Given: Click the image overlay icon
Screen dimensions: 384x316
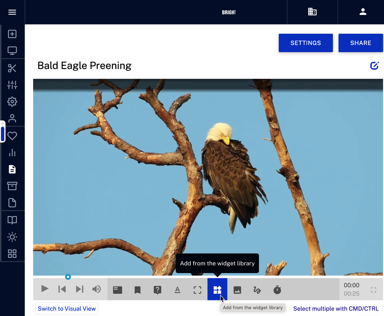Looking at the screenshot, I should point(237,290).
